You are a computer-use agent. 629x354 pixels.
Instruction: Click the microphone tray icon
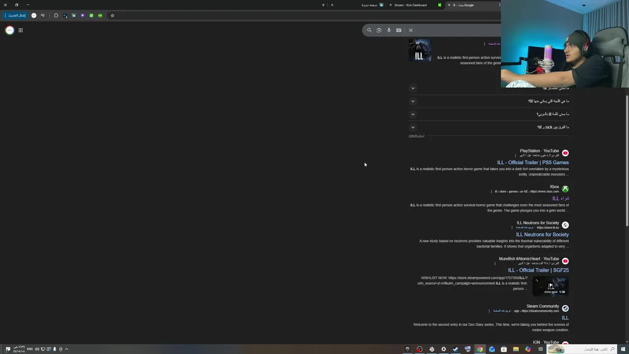click(x=55, y=349)
